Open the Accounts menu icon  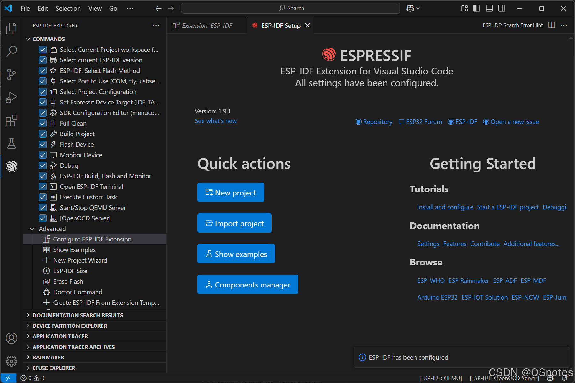11,338
